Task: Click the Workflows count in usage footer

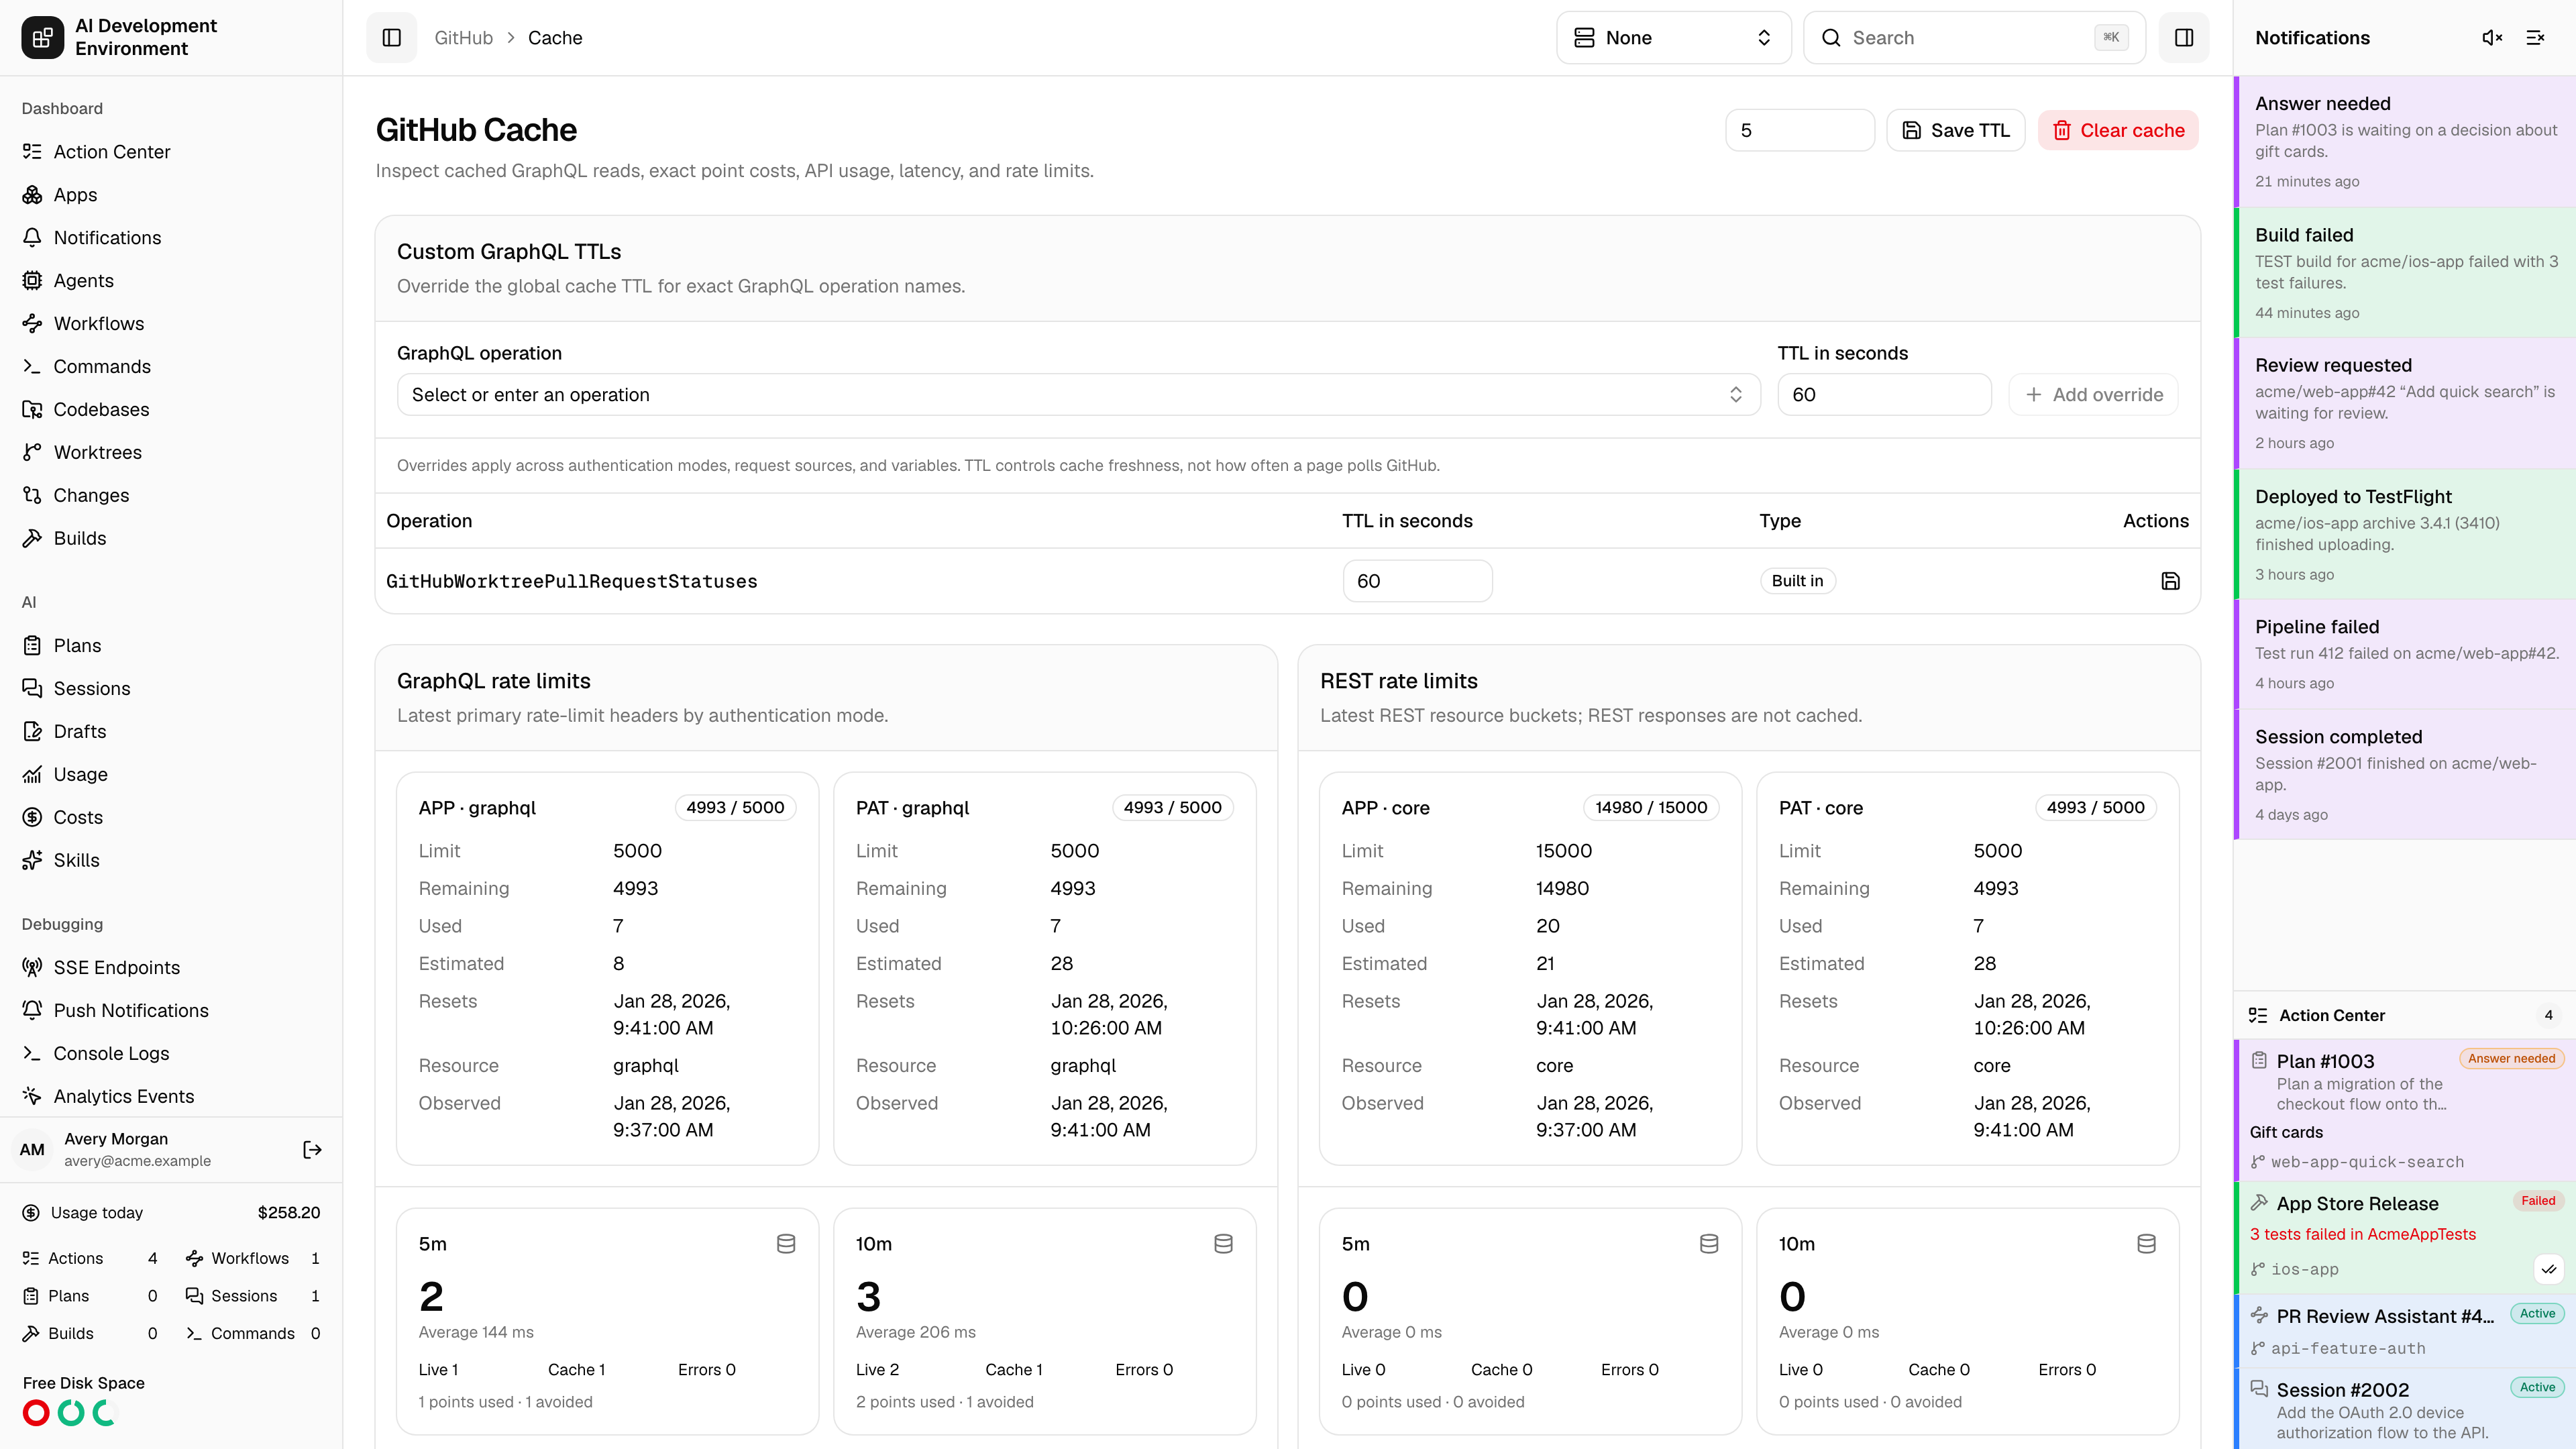Action: coord(253,1259)
